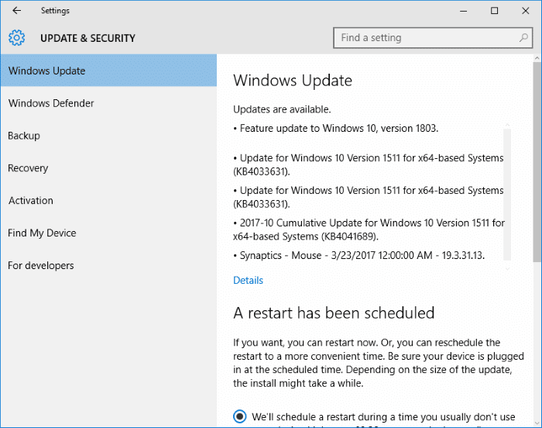542x428 pixels.
Task: Open the Find My Device section
Action: tap(108, 233)
